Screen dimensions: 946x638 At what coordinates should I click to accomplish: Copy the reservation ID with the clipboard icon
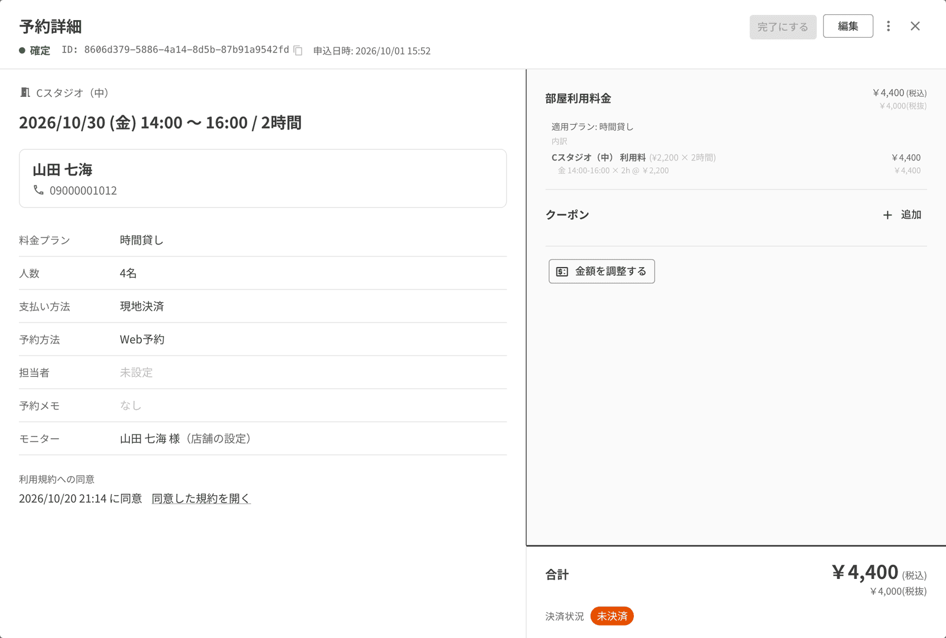click(298, 51)
